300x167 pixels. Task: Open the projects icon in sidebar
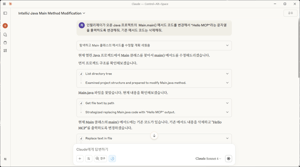click(5, 43)
